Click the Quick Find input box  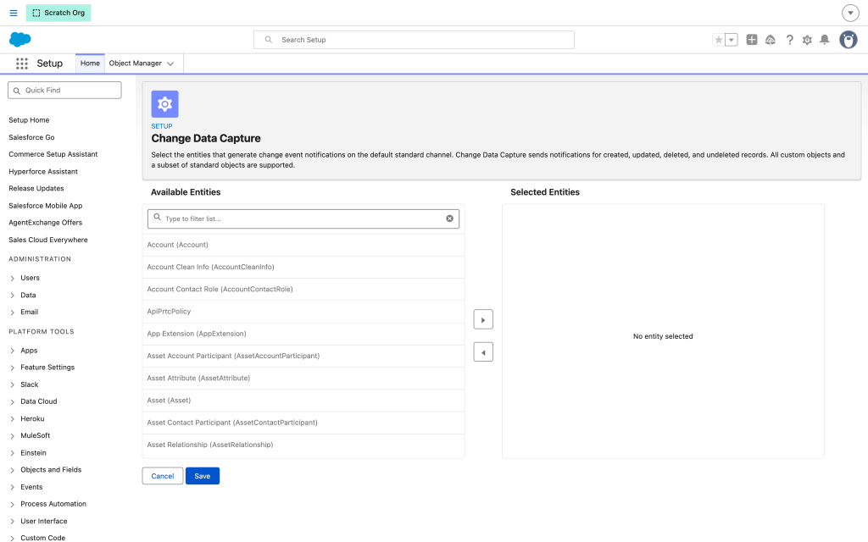(64, 90)
